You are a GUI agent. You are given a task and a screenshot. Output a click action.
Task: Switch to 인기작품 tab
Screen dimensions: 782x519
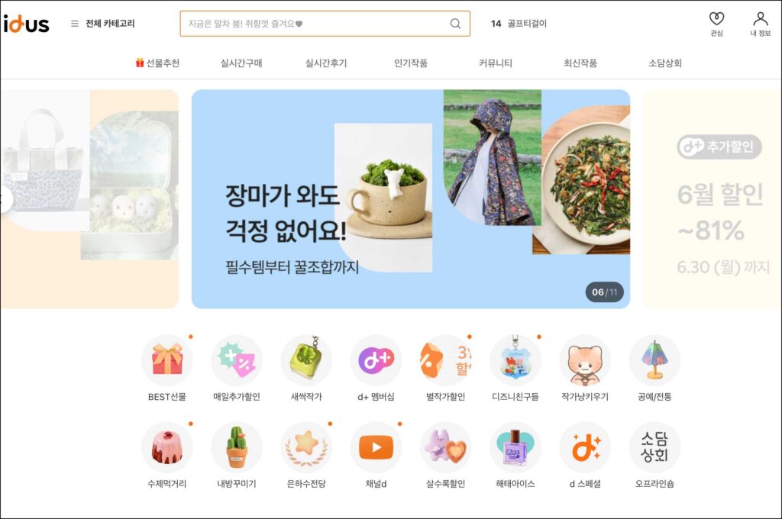[410, 63]
